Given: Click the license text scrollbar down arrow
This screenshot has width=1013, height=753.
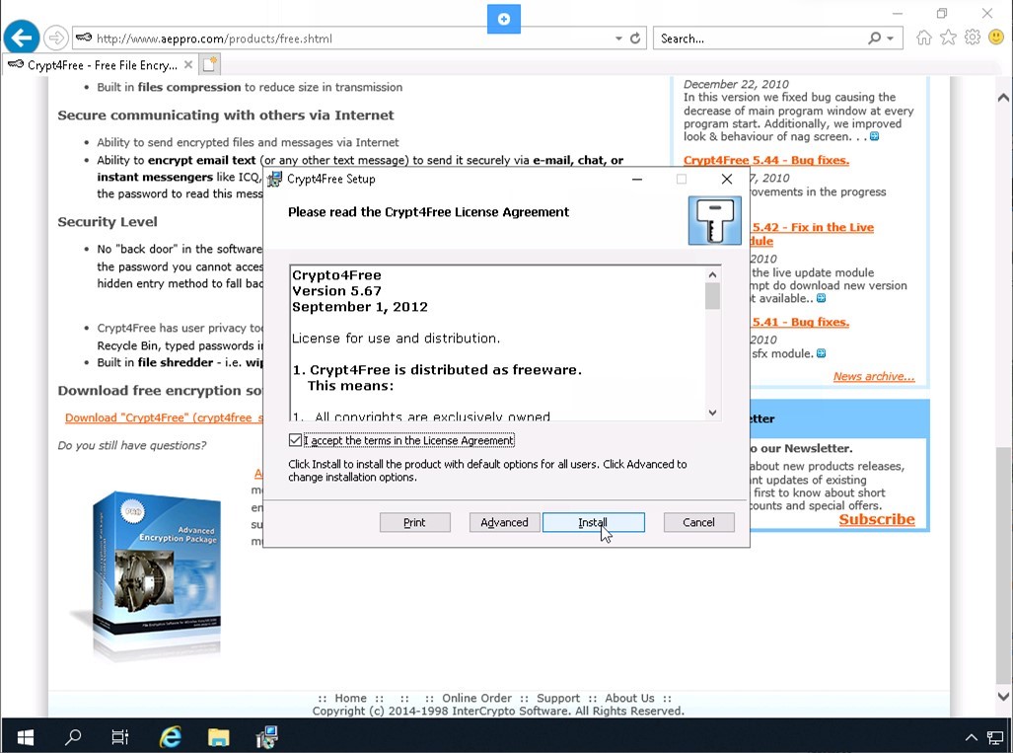Looking at the screenshot, I should click(x=712, y=413).
